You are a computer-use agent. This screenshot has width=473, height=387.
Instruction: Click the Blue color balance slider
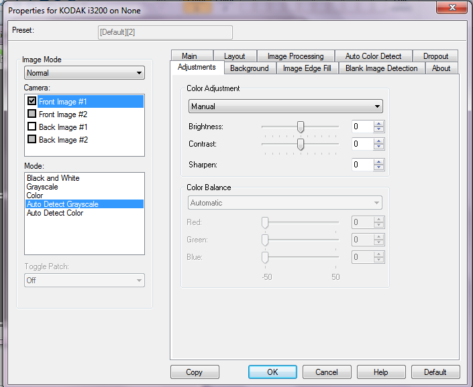[x=265, y=258]
